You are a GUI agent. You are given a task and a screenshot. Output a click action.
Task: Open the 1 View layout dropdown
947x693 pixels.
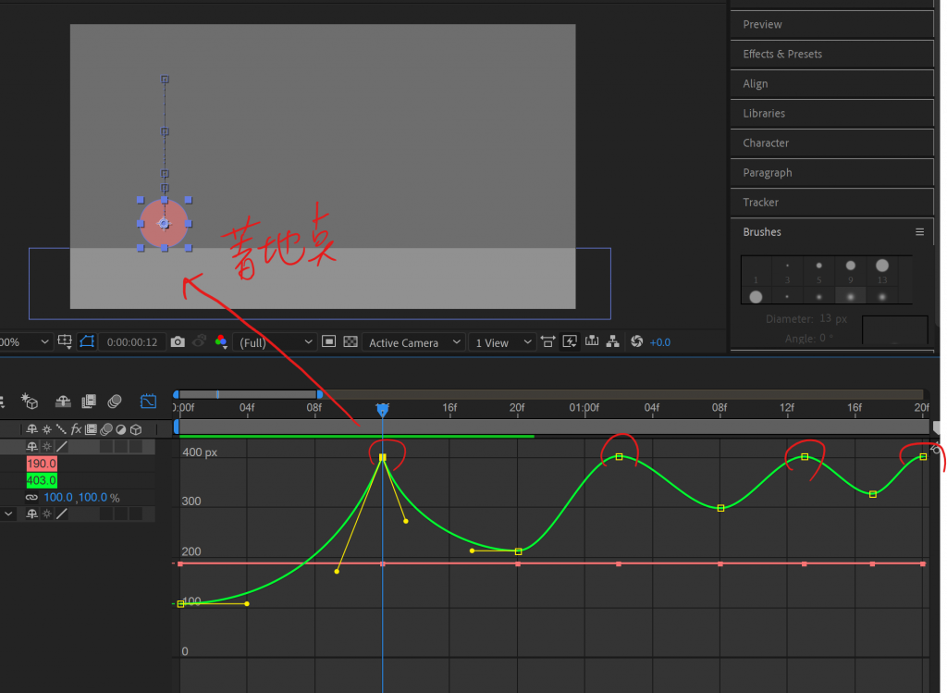pyautogui.click(x=502, y=342)
